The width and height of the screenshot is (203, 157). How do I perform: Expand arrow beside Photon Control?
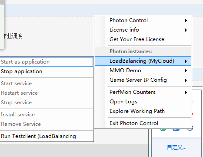click(186, 20)
